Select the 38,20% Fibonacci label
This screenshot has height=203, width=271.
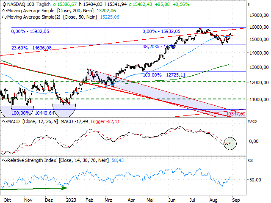pyautogui.click(x=159, y=47)
